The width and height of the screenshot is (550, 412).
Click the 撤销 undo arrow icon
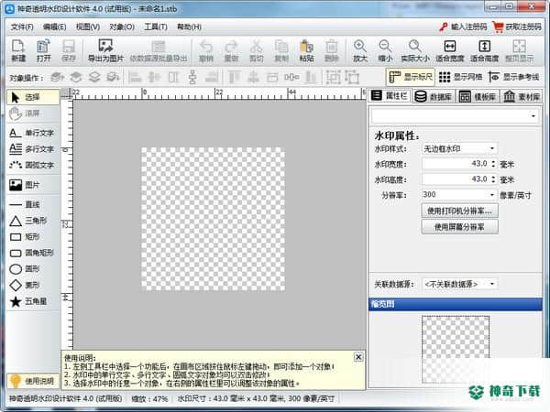tap(206, 50)
